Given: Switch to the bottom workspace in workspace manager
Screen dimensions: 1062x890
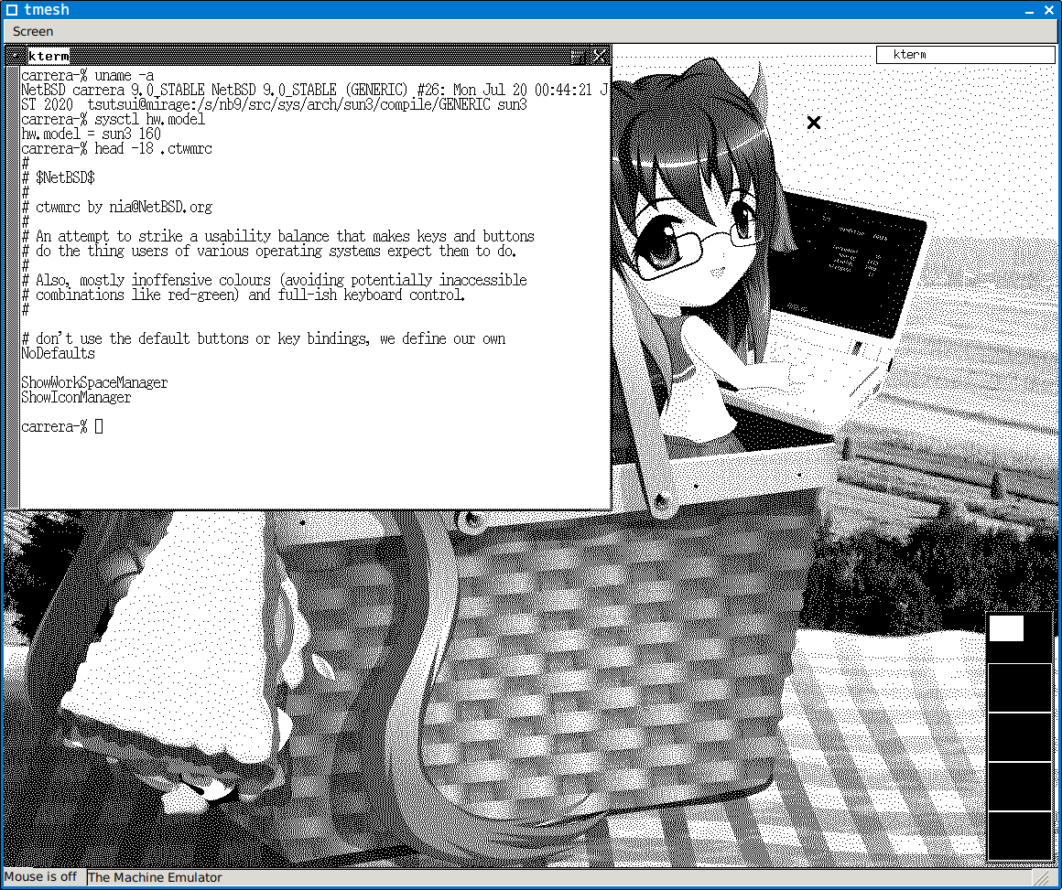Looking at the screenshot, I should coord(1019,836).
